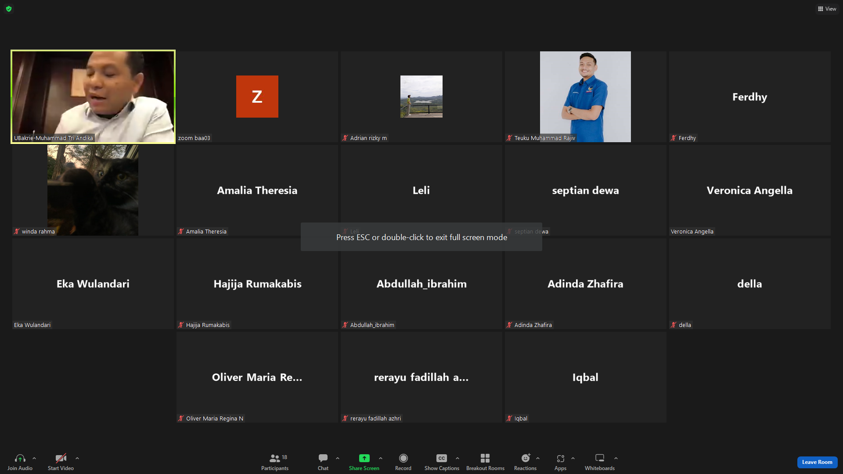This screenshot has height=474, width=843.
Task: Click the Leave Room button
Action: [x=817, y=462]
